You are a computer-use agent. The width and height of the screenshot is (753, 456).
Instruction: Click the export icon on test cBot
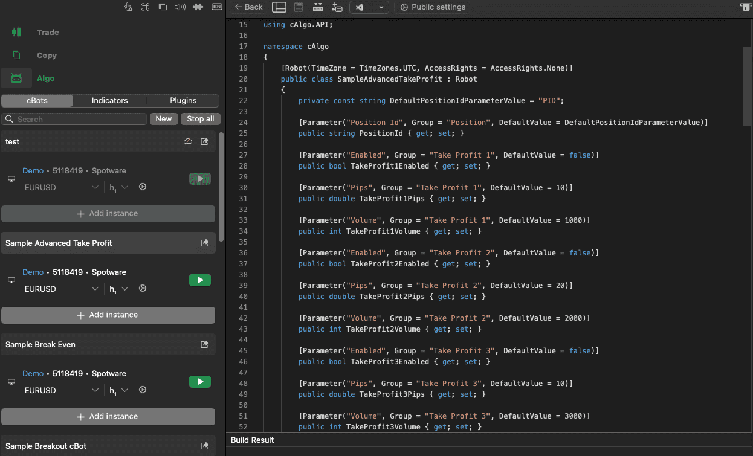click(x=205, y=141)
